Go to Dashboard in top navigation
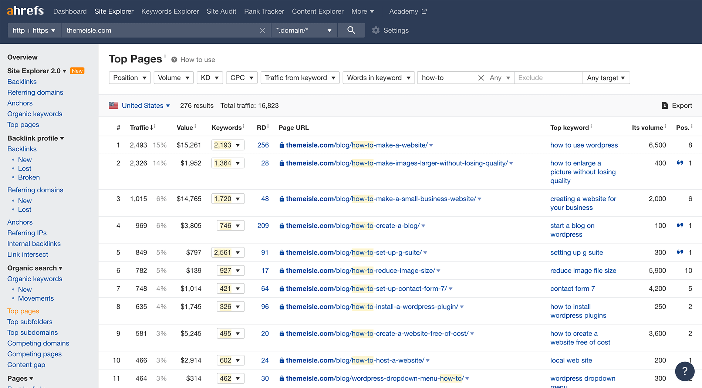The height and width of the screenshot is (388, 702). (70, 11)
